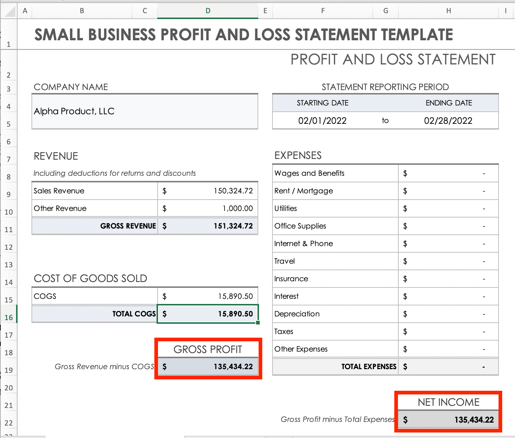This screenshot has width=515, height=438.
Task: Click the PROFIT AND LOSS STATEMENT heading
Action: [393, 59]
